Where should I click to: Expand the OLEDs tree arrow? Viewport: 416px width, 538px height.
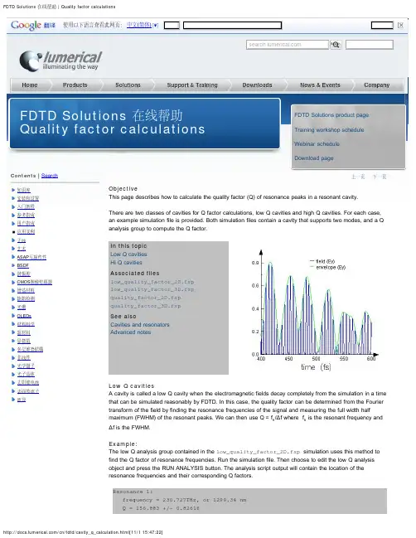(x=13, y=316)
